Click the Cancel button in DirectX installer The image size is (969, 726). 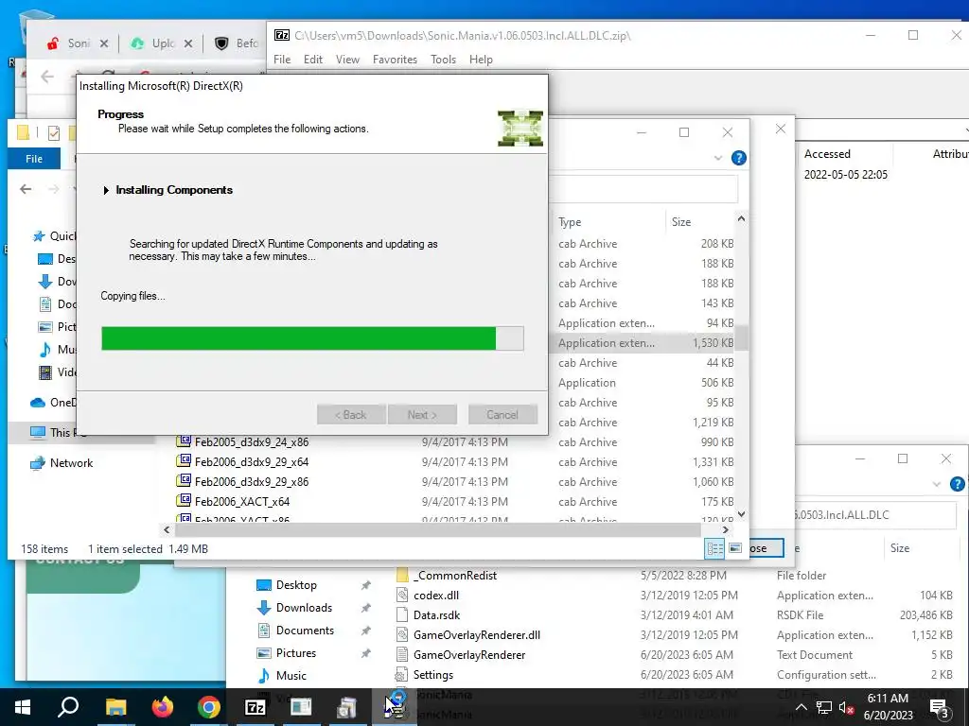[x=502, y=415]
